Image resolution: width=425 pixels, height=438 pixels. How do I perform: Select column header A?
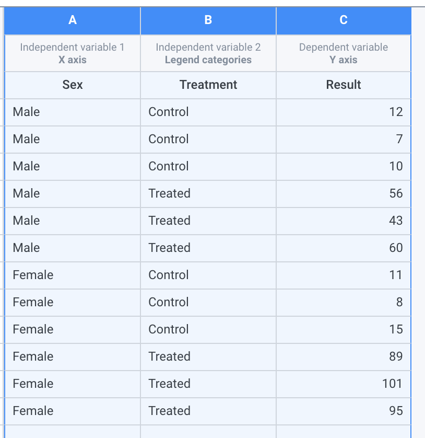click(72, 20)
